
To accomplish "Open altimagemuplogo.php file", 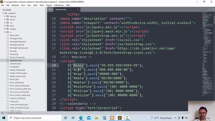I will 19,48.
